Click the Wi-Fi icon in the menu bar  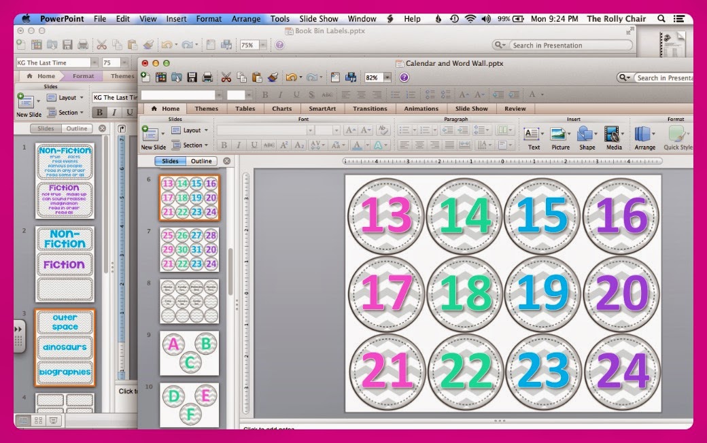(470, 18)
